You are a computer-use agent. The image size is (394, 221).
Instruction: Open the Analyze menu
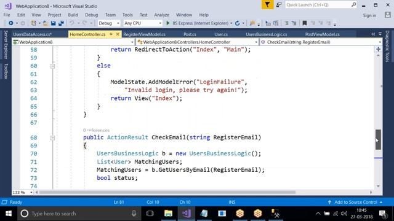coord(161,15)
